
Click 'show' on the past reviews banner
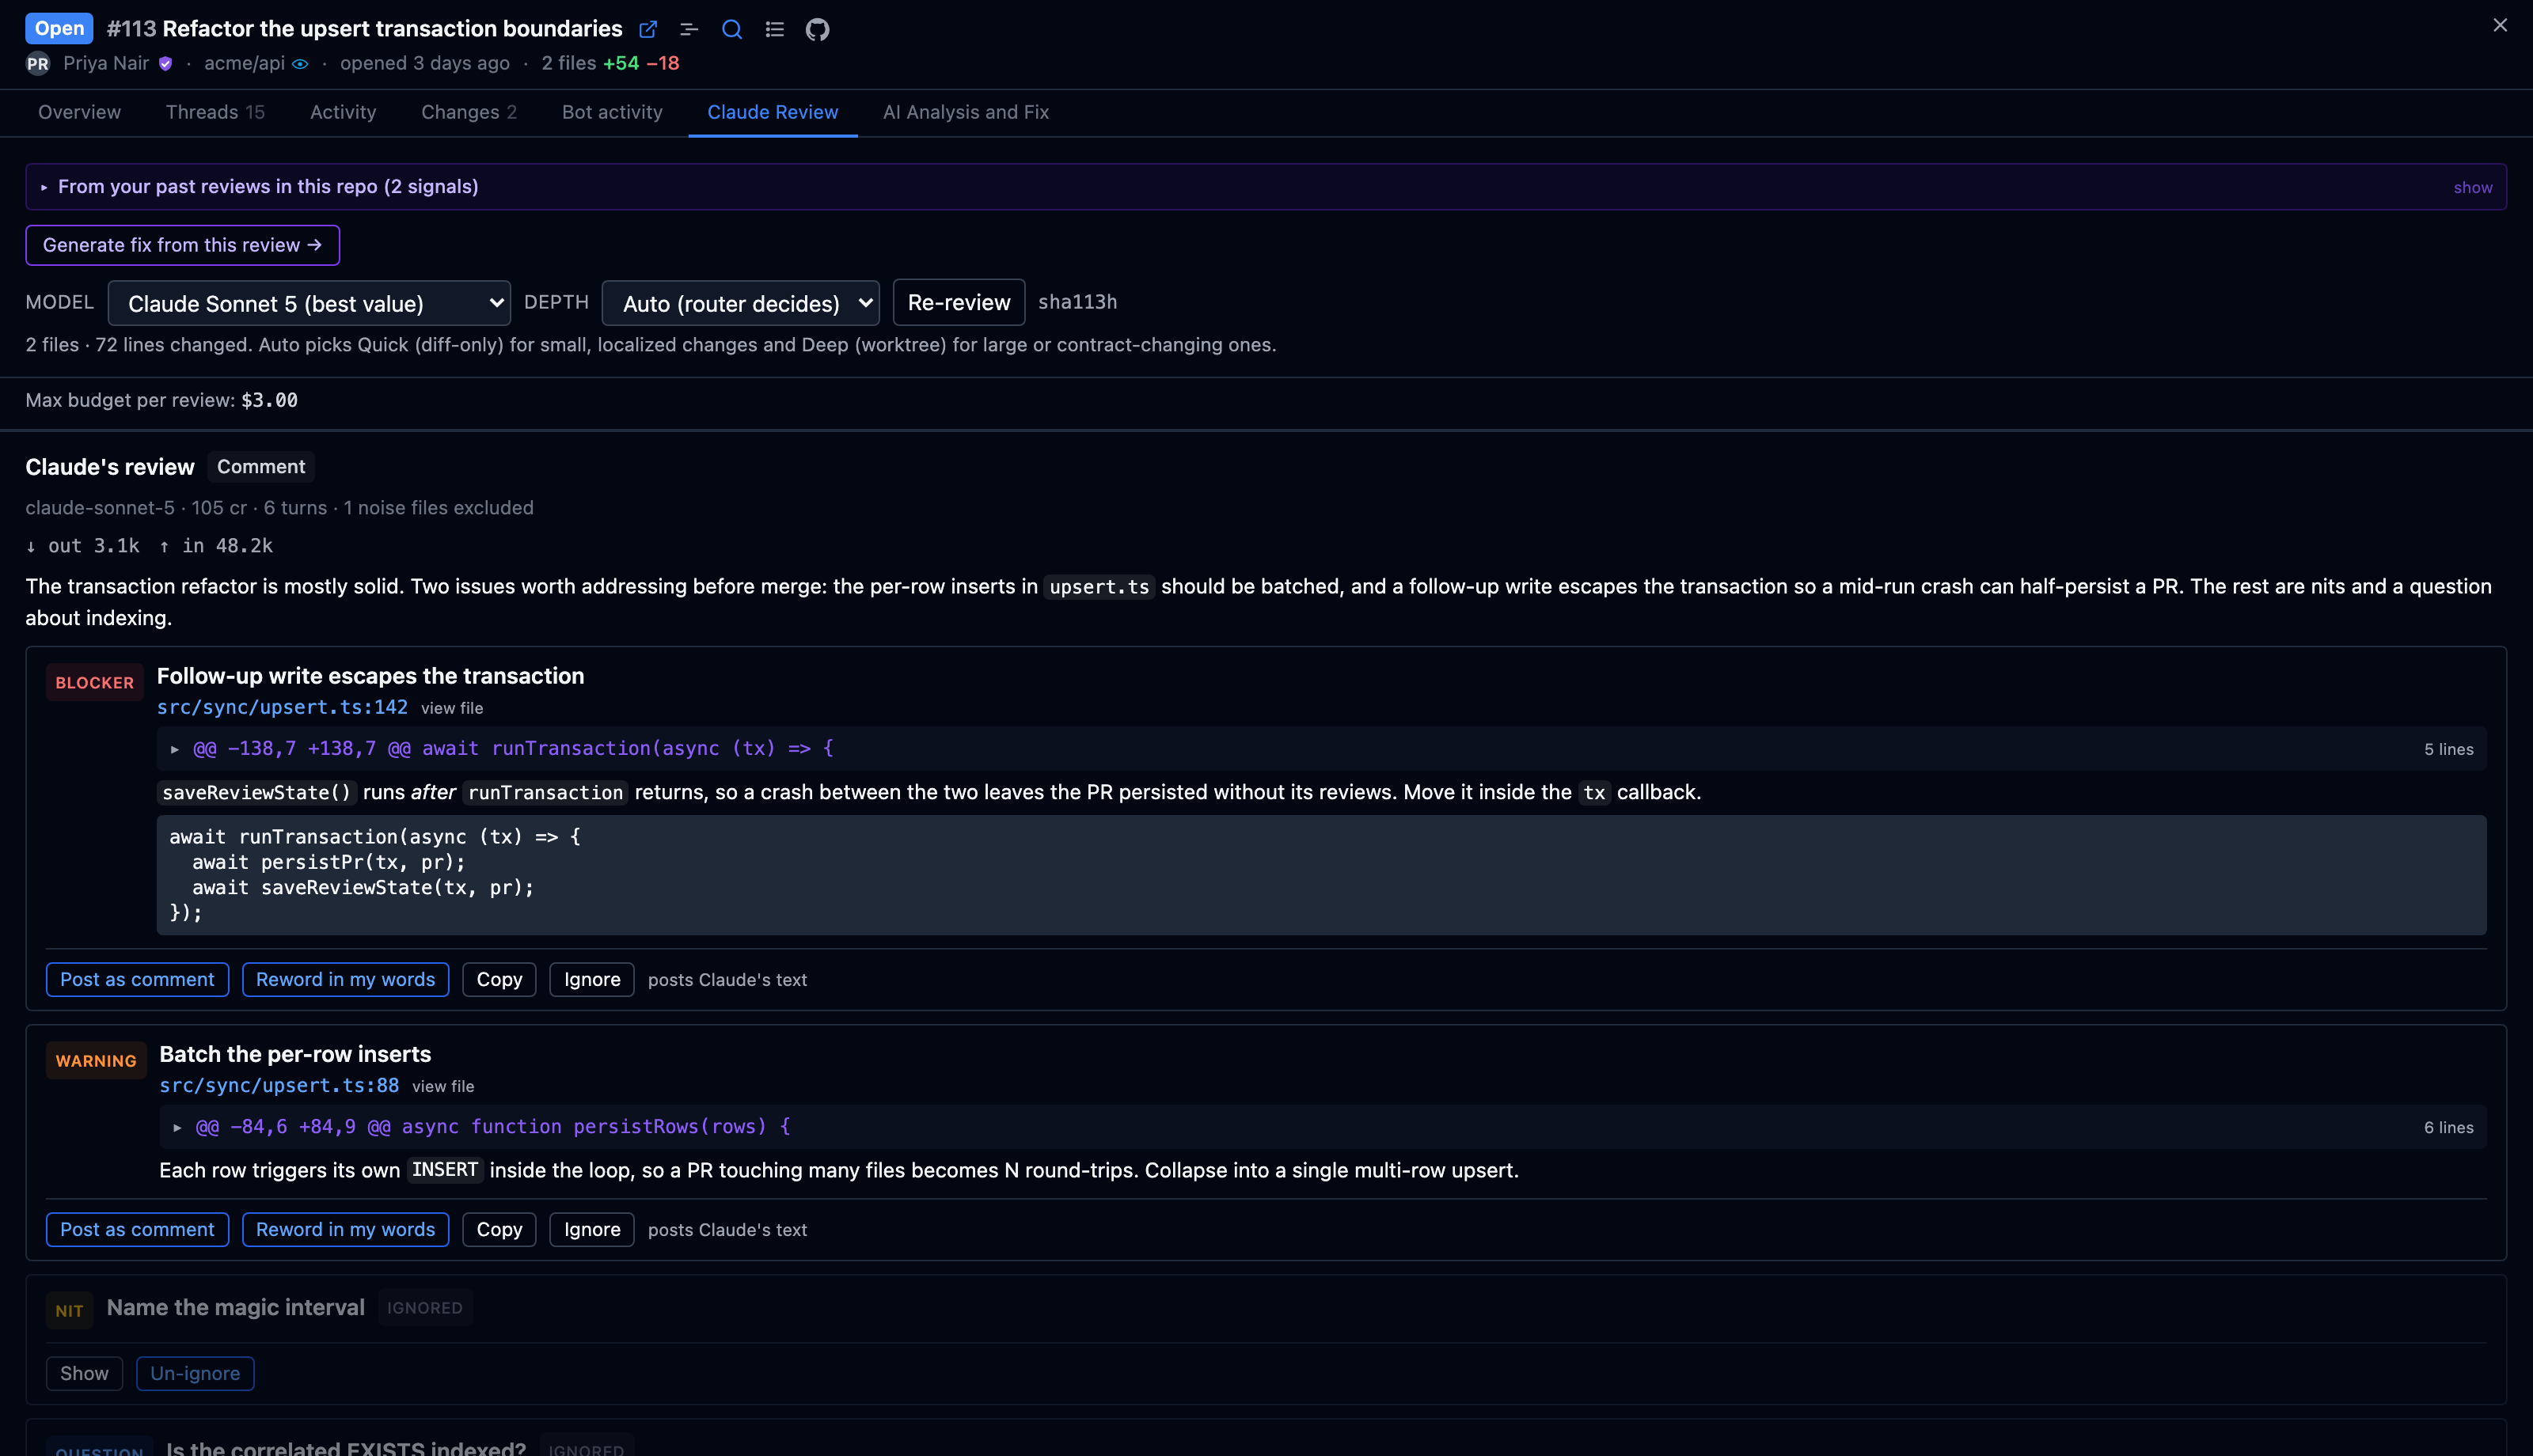tap(2472, 188)
